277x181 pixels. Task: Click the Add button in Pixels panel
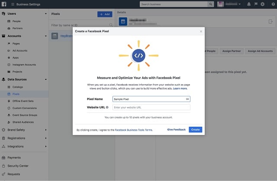[105, 14]
